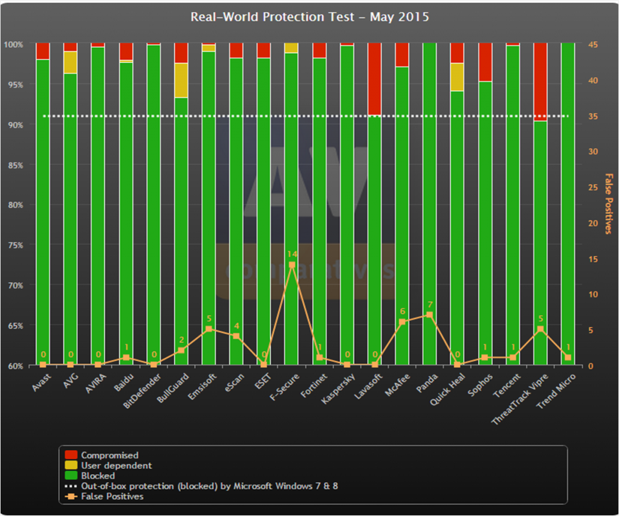Screen dimensions: 619x516
Task: Click the x-axis label 'Kaspersky'
Action: 338,389
